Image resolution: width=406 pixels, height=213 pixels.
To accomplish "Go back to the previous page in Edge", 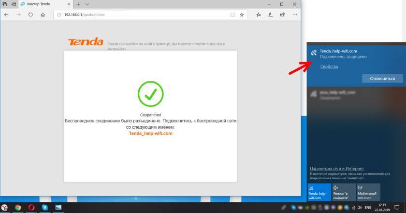I will click(x=6, y=15).
